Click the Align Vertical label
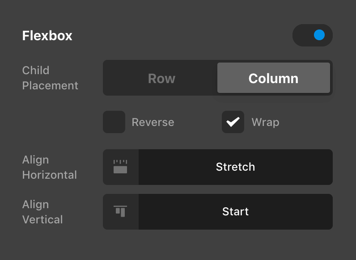This screenshot has width=356, height=260. coord(42,212)
